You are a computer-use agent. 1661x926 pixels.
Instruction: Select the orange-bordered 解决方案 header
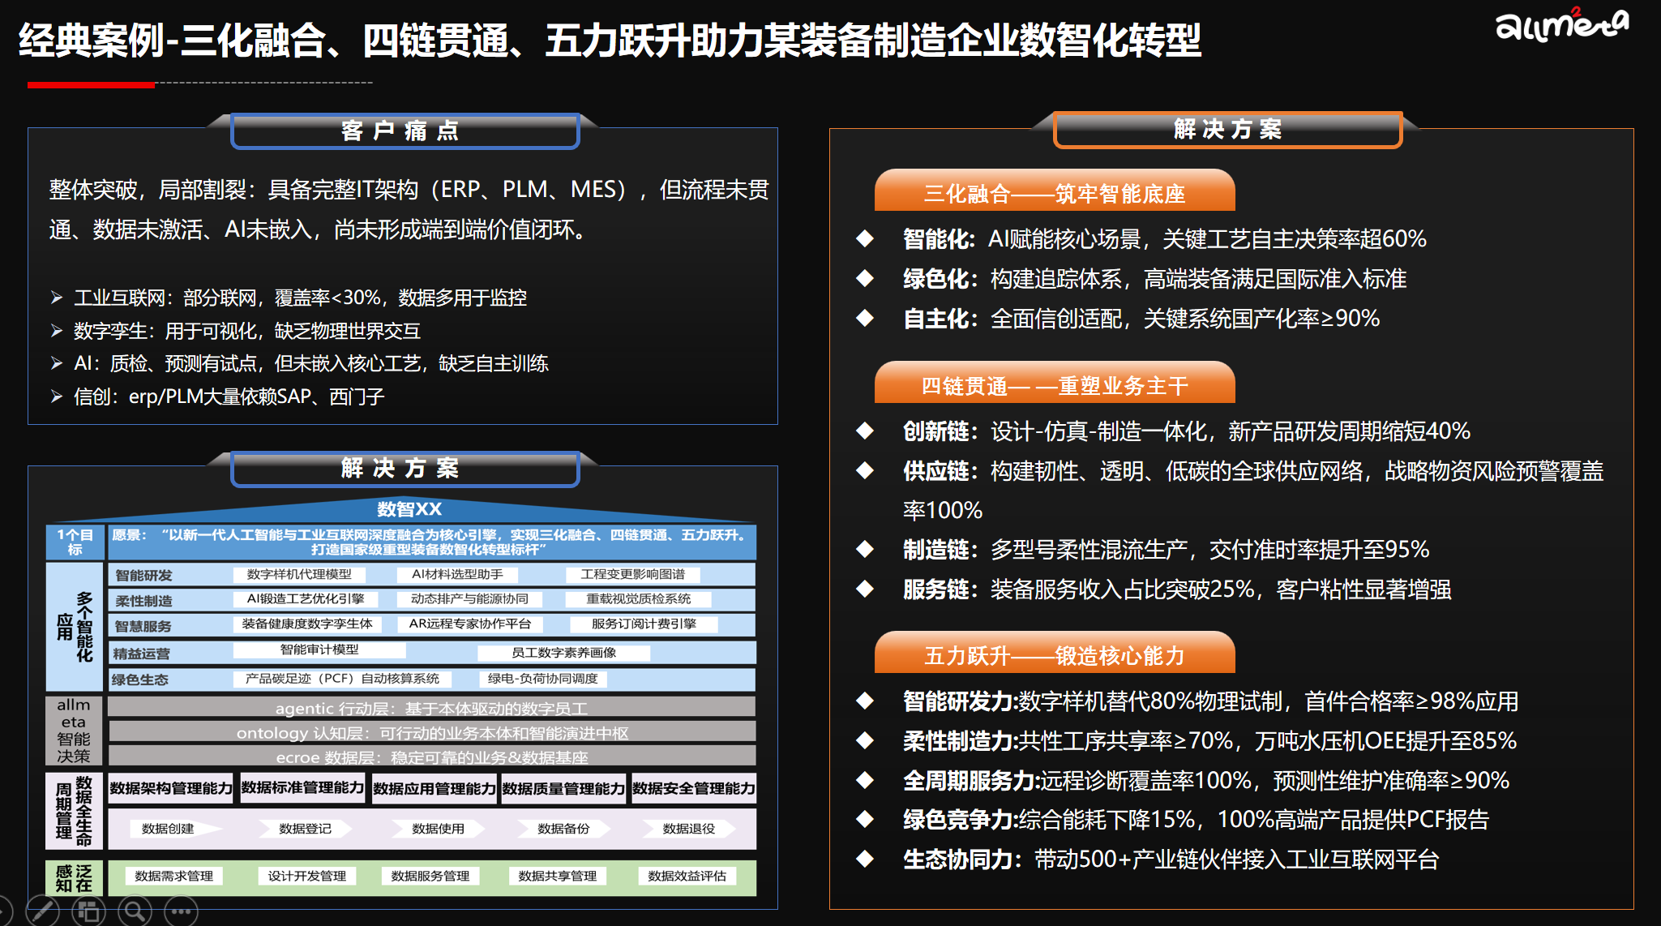[x=1227, y=130]
